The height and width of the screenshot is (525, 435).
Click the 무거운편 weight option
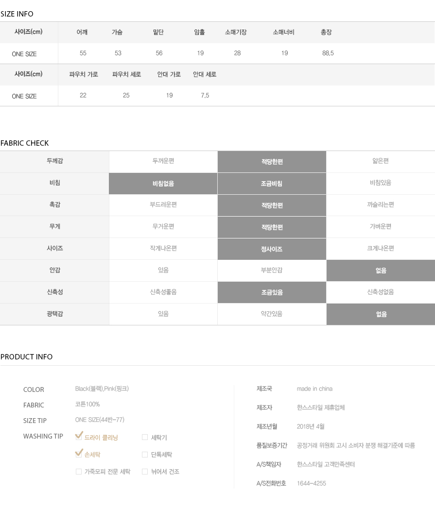pos(163,227)
